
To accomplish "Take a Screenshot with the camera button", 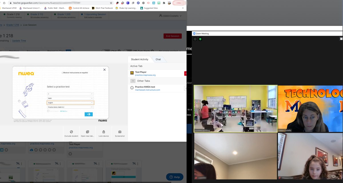I will click(x=120, y=133).
